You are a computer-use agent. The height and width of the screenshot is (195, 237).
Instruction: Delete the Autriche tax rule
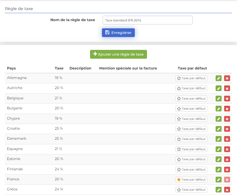(x=227, y=88)
